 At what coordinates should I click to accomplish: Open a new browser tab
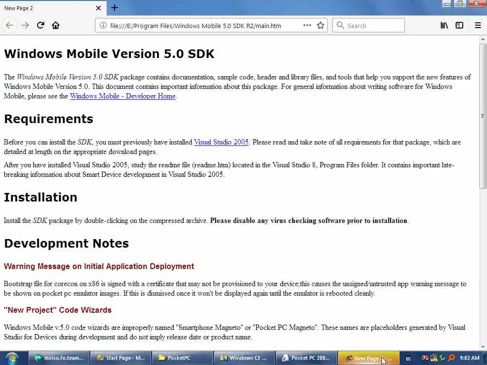[x=115, y=8]
